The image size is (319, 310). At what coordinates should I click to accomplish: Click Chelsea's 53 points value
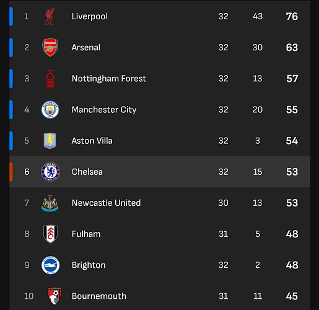click(292, 172)
